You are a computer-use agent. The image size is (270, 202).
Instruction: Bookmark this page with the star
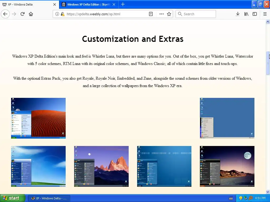[169, 14]
